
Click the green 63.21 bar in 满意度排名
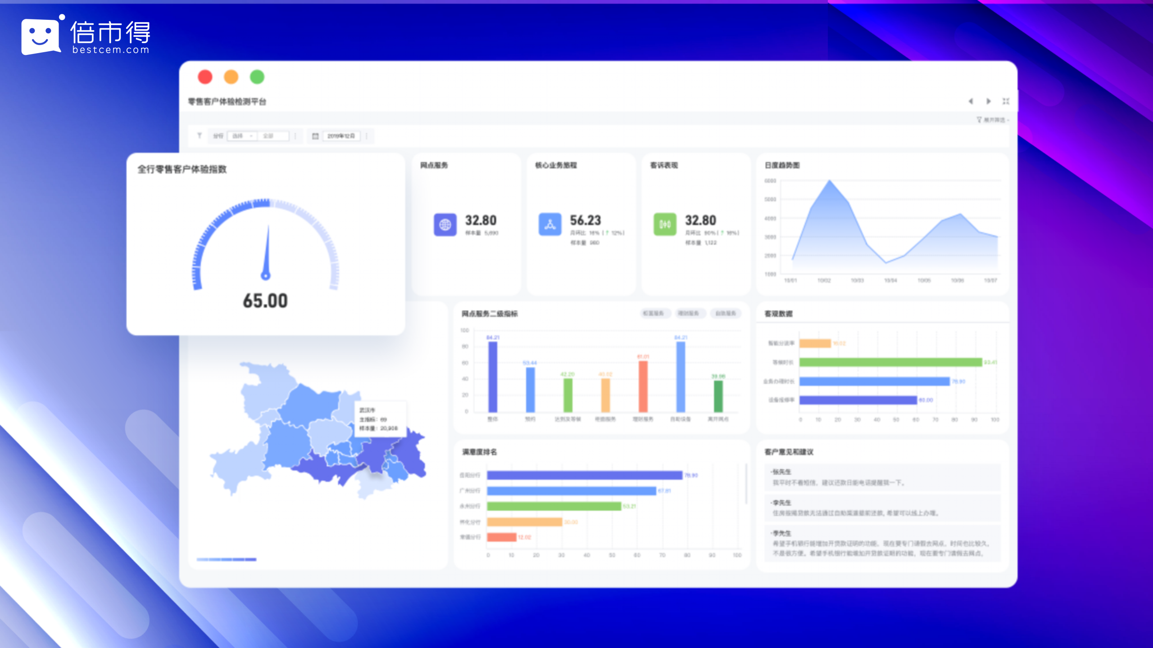[x=554, y=506]
